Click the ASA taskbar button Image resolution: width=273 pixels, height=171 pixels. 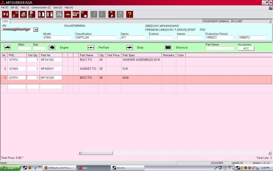[x=94, y=168]
